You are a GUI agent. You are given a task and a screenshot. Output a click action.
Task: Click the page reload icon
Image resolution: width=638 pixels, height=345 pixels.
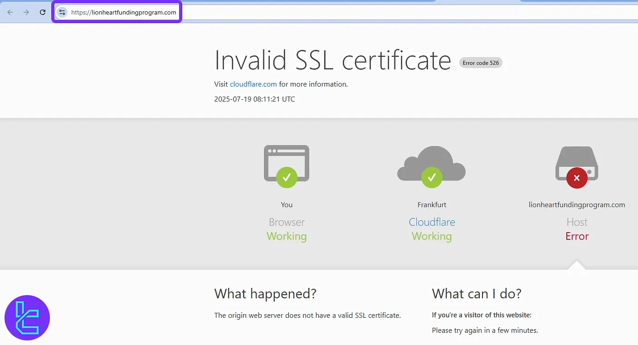[42, 12]
